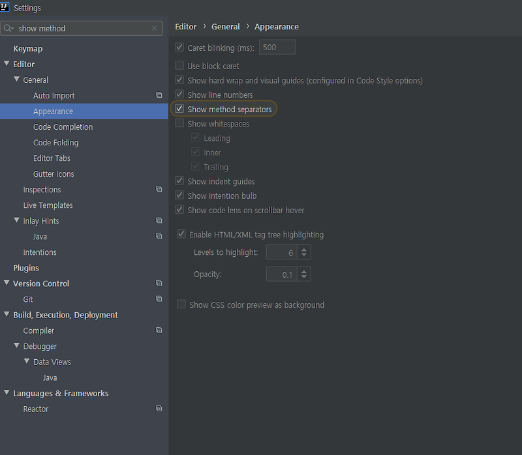Collapse the Version Control section
The height and width of the screenshot is (455, 522).
coord(6,284)
